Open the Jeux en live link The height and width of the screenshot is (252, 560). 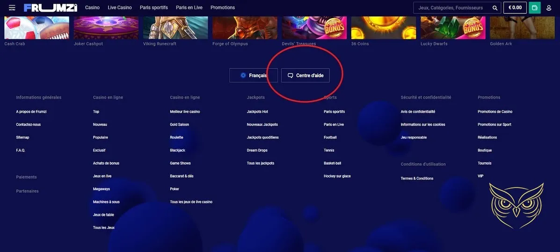pos(102,176)
